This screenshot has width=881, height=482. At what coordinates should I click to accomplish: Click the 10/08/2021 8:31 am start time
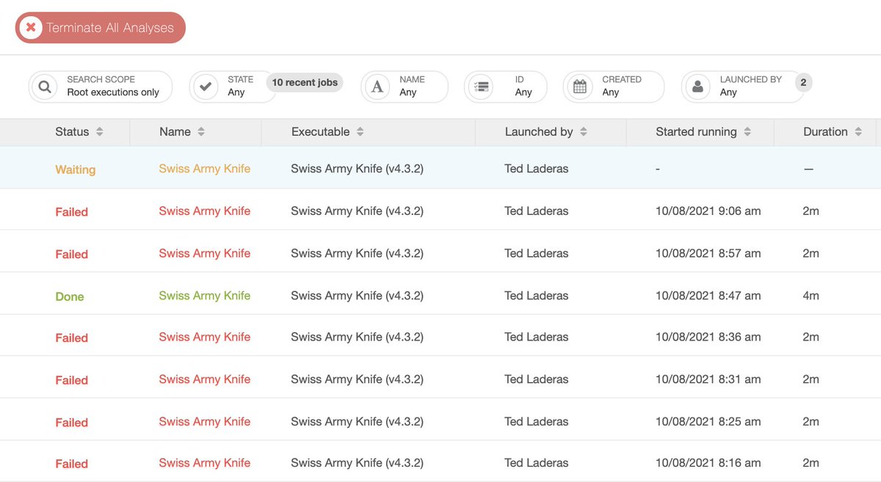708,380
